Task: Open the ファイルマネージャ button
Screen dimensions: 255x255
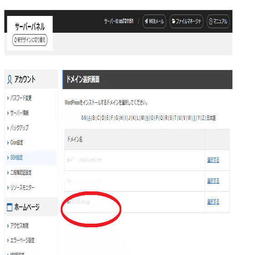Action: pyautogui.click(x=186, y=21)
